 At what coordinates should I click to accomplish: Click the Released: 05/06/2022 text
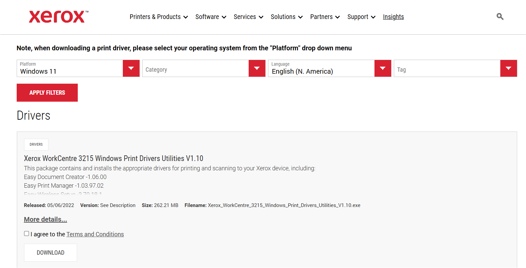click(x=49, y=205)
